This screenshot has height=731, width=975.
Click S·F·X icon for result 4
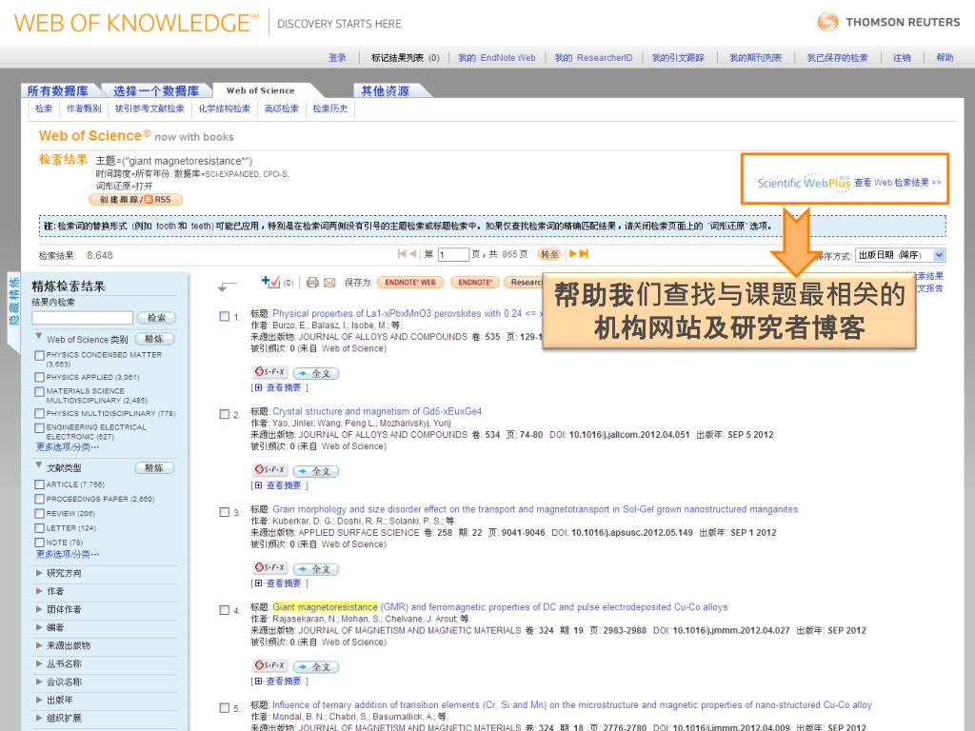(269, 665)
